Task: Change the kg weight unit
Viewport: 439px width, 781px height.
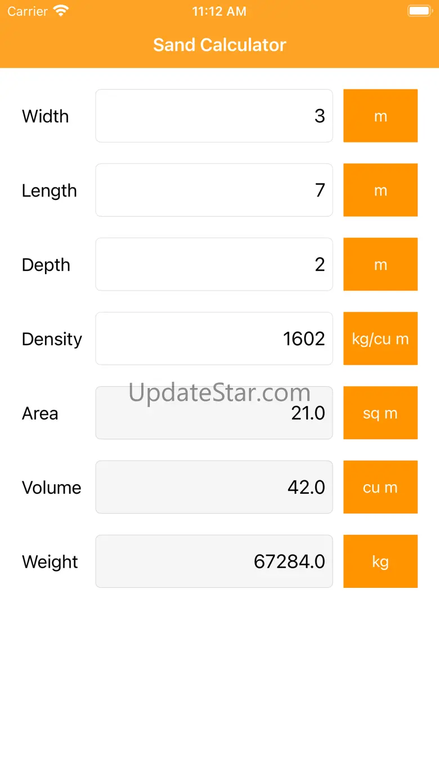Action: pos(380,562)
